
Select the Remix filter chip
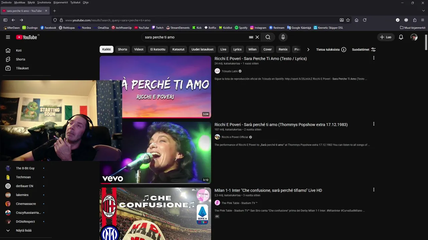click(283, 49)
